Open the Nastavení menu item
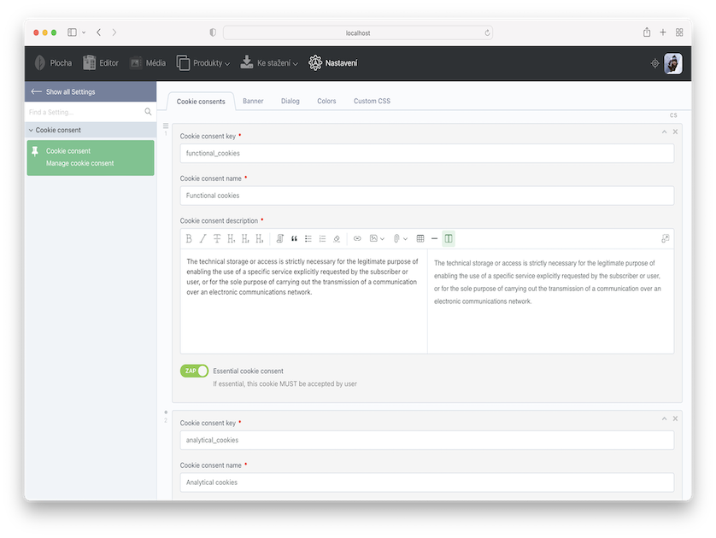The height and width of the screenshot is (538, 716). [x=333, y=63]
